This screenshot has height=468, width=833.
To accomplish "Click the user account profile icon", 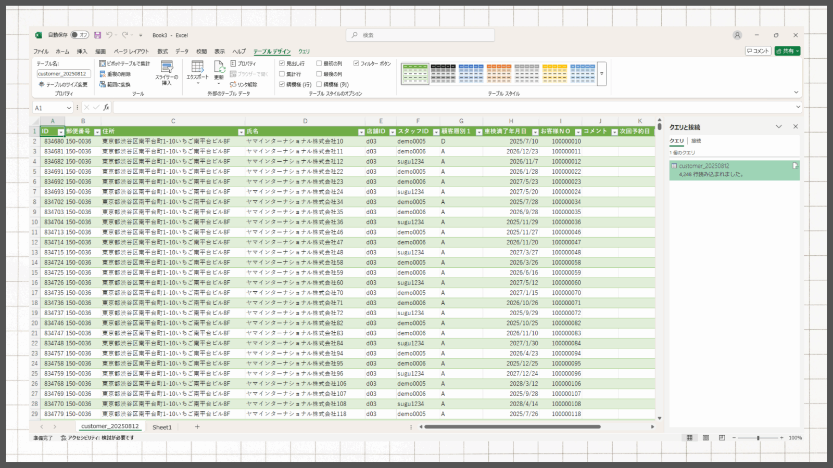I will tap(737, 35).
